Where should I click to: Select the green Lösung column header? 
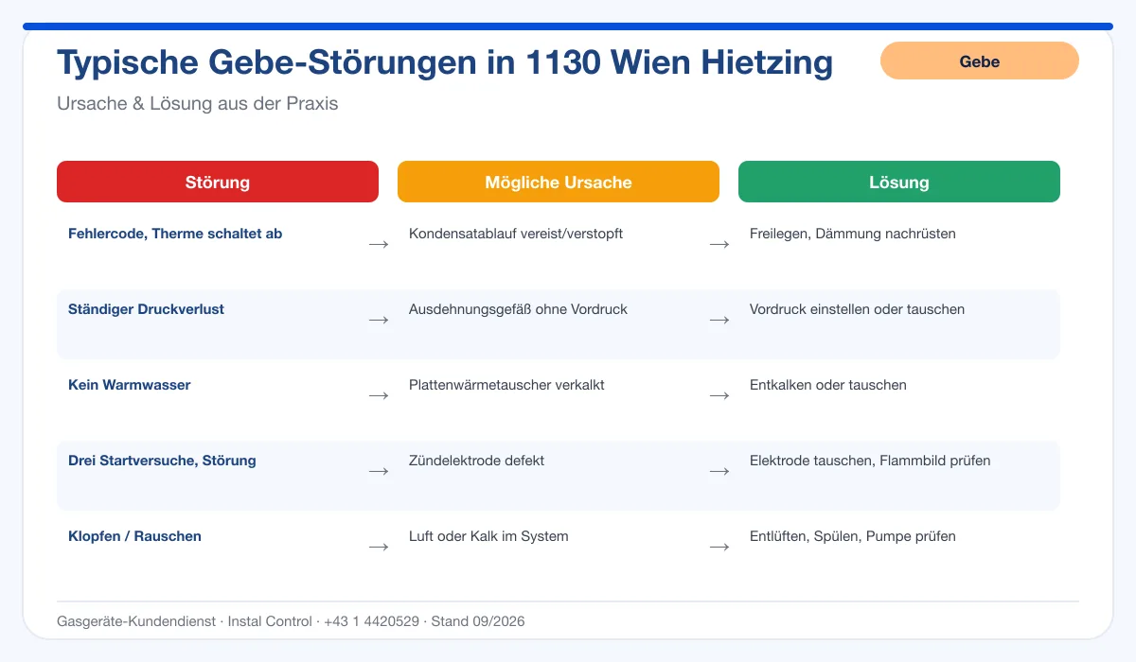click(899, 182)
